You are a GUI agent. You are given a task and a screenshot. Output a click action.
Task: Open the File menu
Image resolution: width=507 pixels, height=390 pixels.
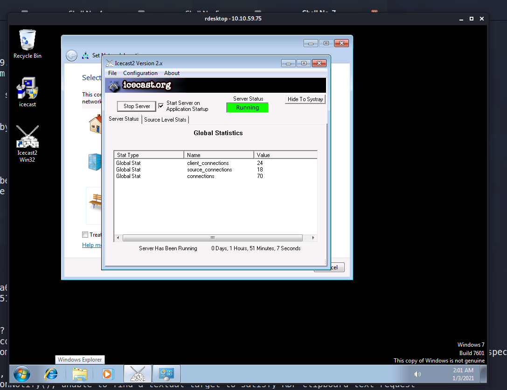tap(112, 73)
